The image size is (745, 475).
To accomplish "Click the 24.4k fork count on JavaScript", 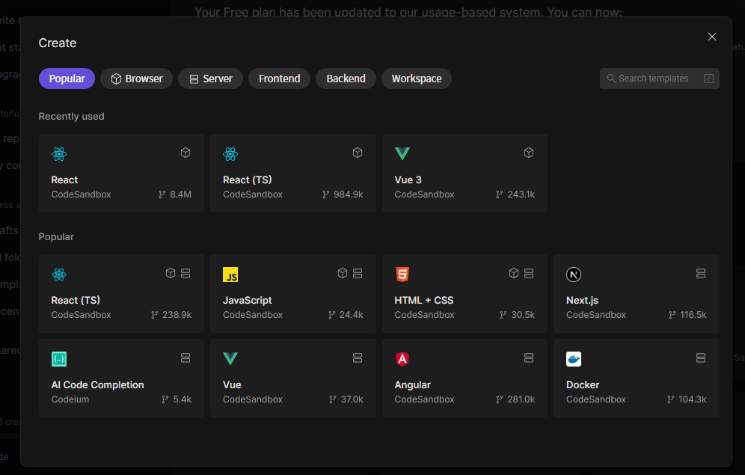I will [351, 315].
